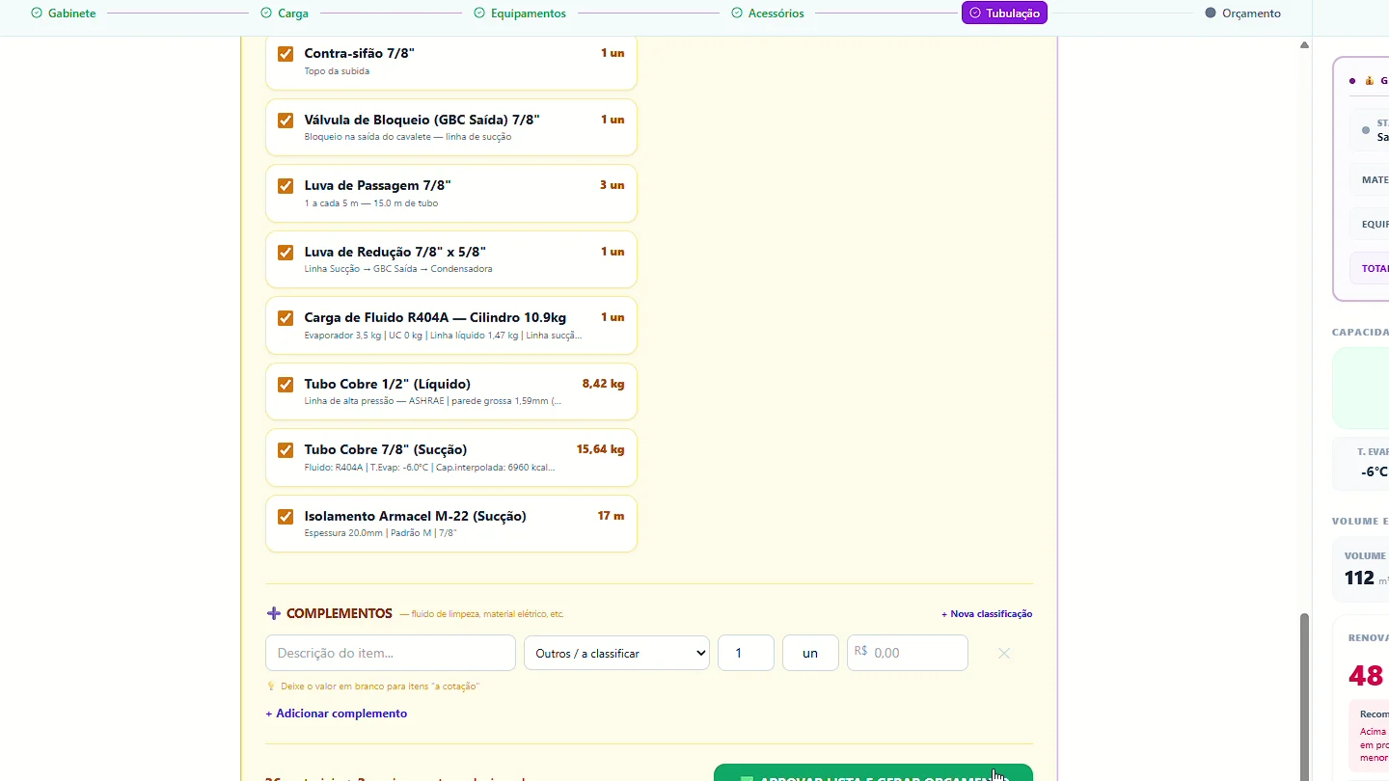
Task: Select the Tubulação step
Action: coord(1004,13)
